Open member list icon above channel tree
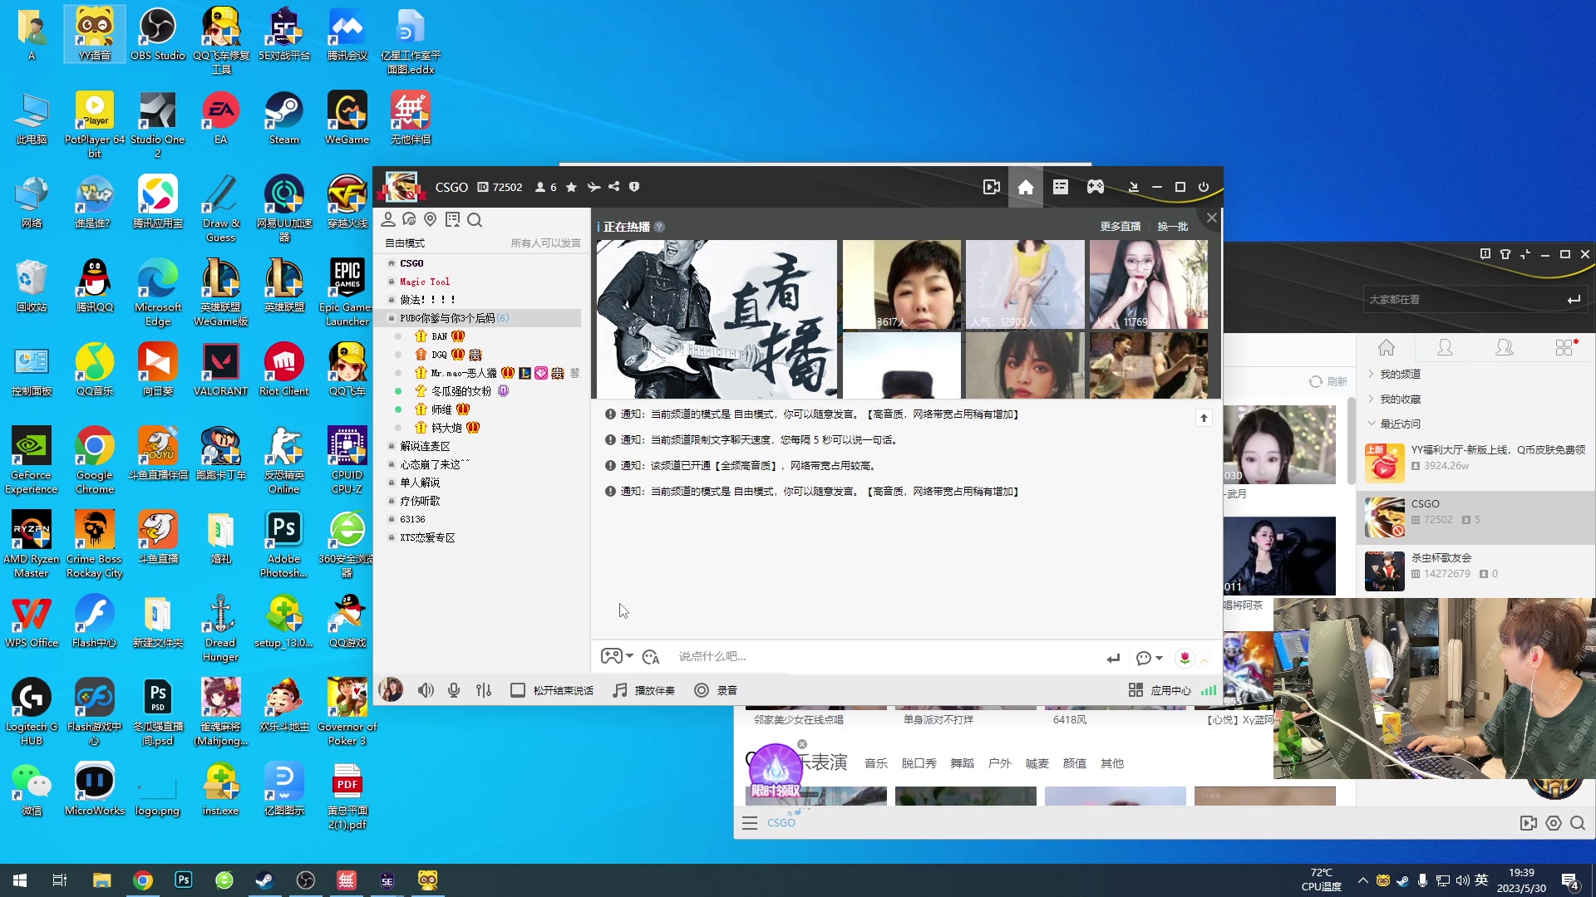Image resolution: width=1596 pixels, height=897 pixels. [x=388, y=220]
